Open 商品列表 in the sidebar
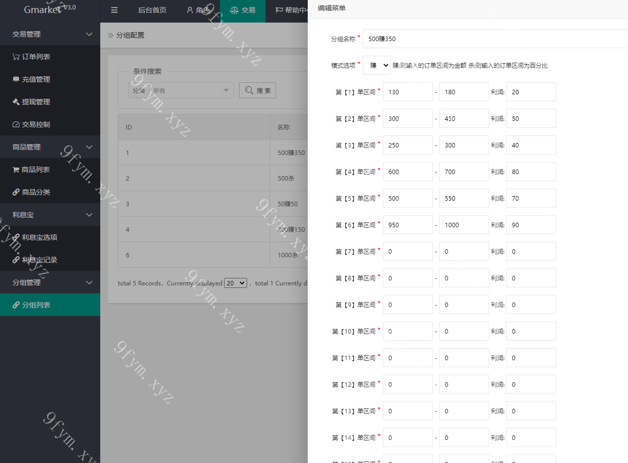628x463 pixels. pos(50,170)
